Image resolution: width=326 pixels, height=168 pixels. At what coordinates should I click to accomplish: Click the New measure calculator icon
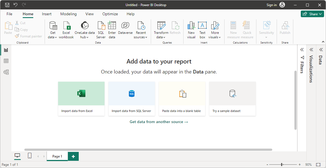point(233,30)
